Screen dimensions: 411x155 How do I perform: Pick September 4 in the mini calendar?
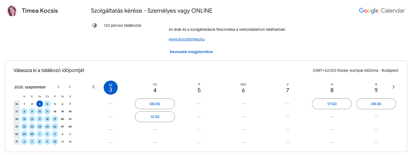[x=47, y=104]
